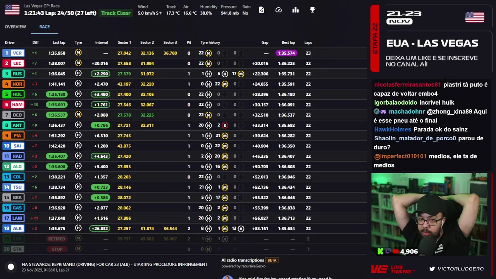496x279 pixels.
Task: Sort by the Last lap column header
Action: coord(59,43)
